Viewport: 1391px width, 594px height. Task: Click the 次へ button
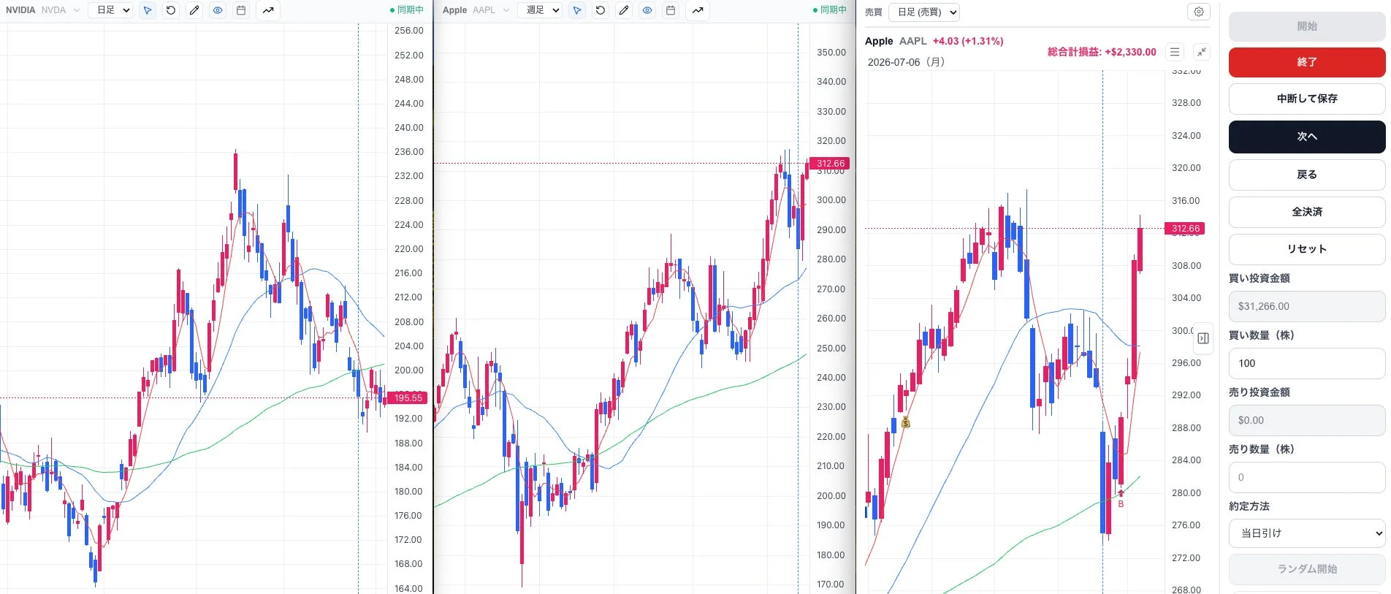(x=1307, y=137)
